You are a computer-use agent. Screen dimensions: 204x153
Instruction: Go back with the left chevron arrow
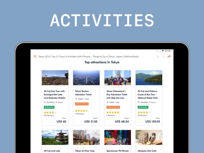point(158,56)
